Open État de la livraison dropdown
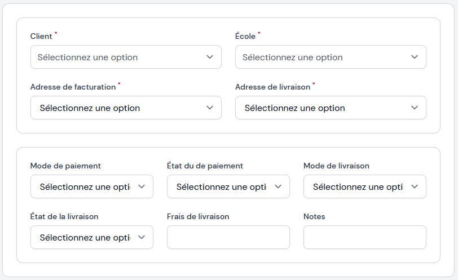The height and width of the screenshot is (280, 458). (x=85, y=238)
